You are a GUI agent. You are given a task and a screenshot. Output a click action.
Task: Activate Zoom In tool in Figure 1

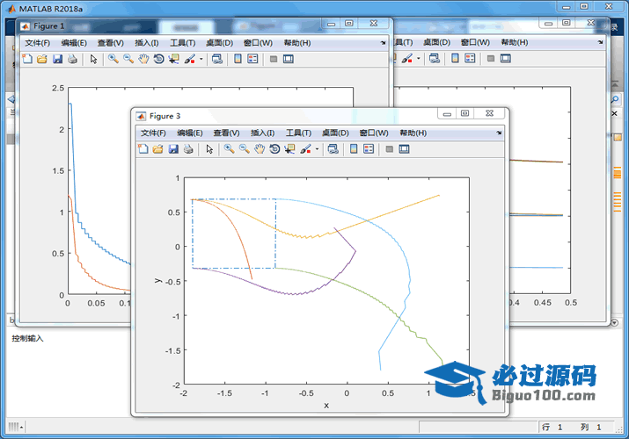(x=113, y=59)
